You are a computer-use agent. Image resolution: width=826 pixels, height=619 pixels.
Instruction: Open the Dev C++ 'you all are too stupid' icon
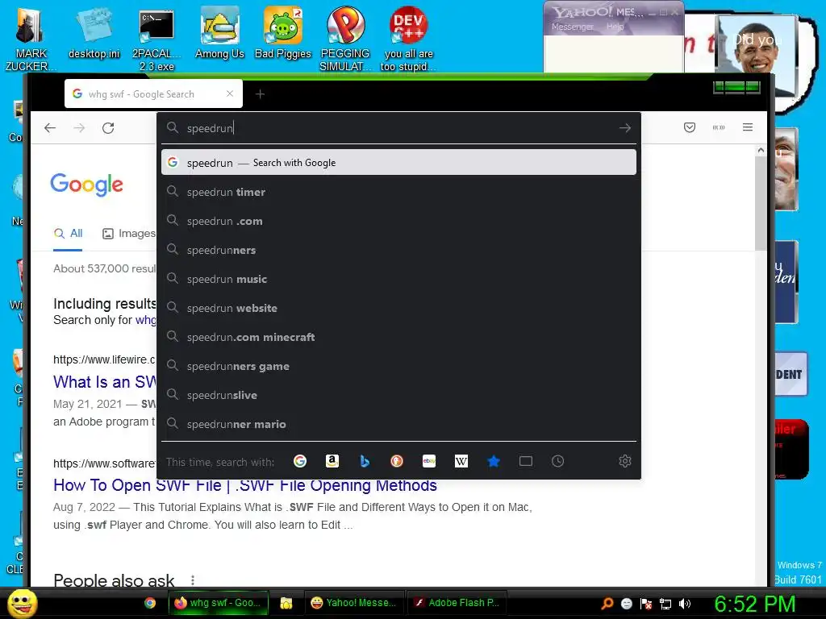tap(408, 39)
